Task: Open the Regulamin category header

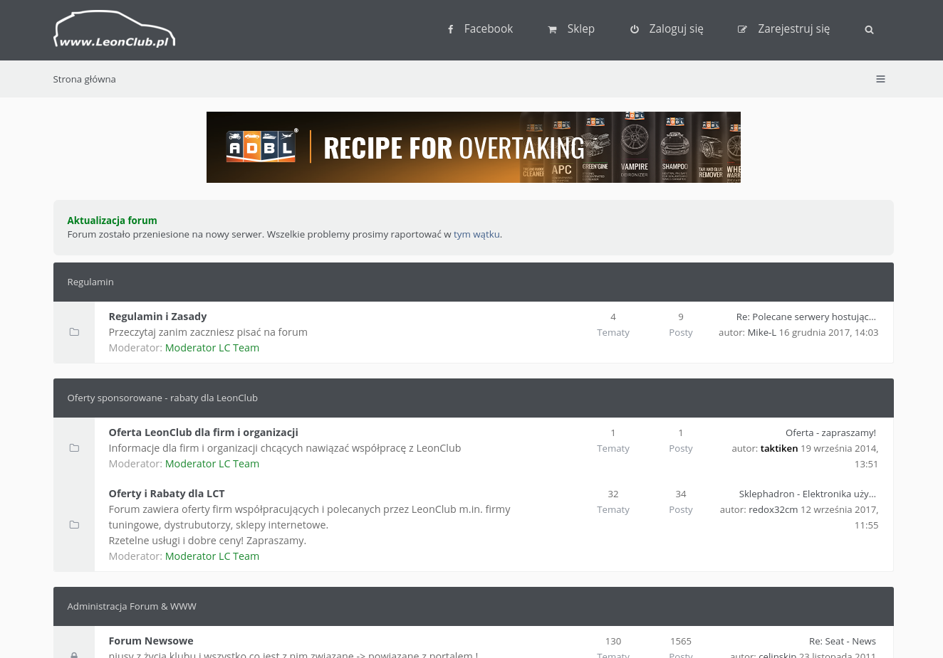Action: click(x=90, y=282)
